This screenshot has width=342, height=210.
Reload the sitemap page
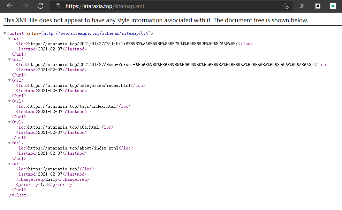40,6
